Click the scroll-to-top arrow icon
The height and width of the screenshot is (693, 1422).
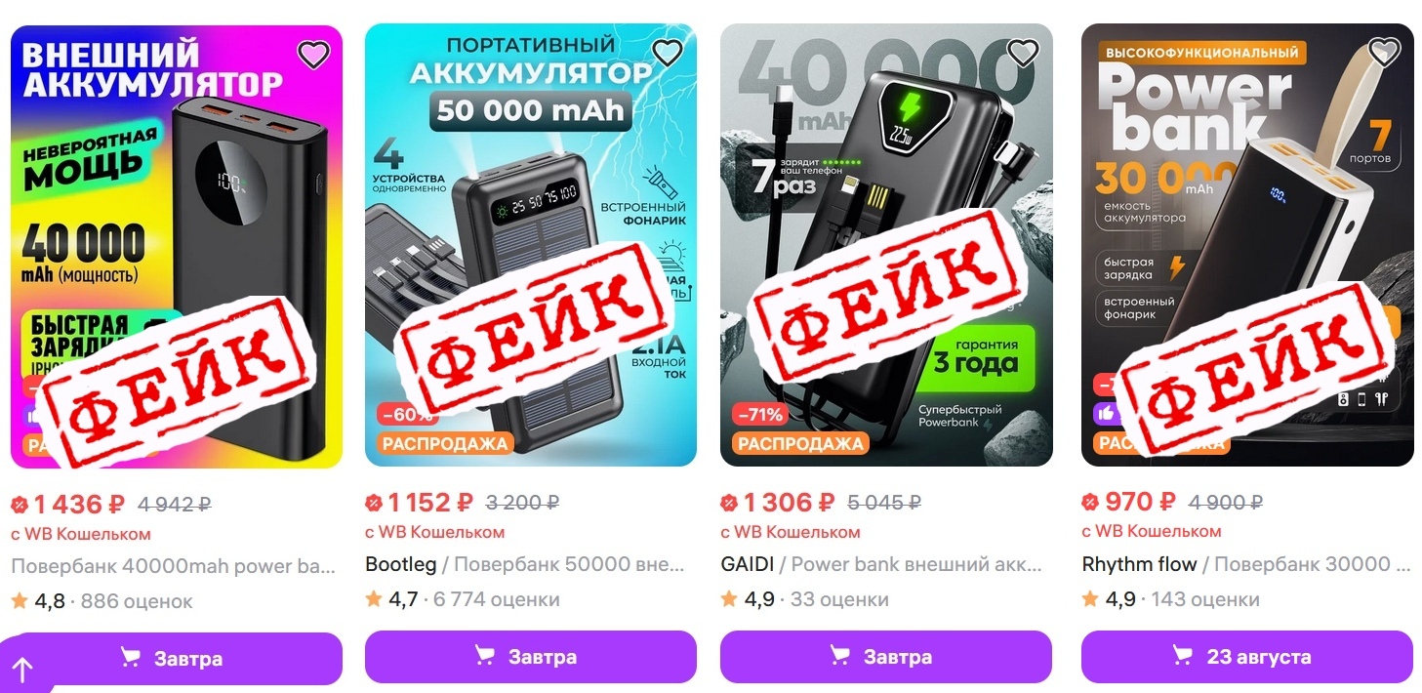pyautogui.click(x=21, y=670)
